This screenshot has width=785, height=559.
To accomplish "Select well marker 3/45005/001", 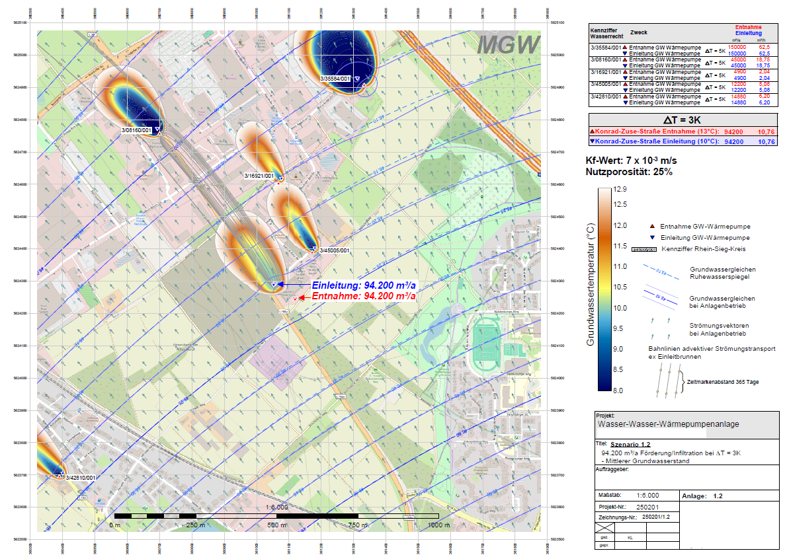I will coord(313,249).
